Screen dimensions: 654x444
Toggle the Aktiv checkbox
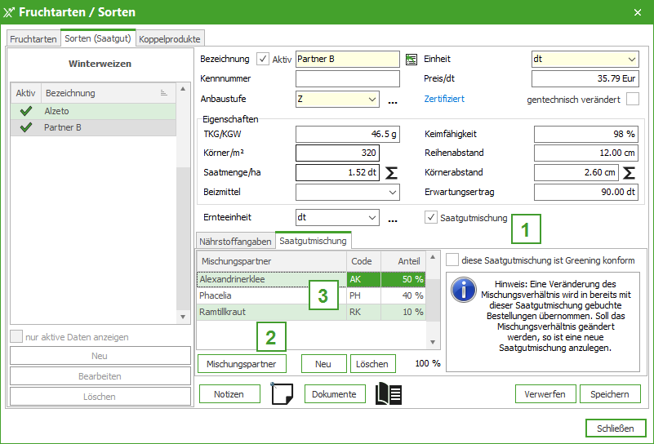point(262,59)
